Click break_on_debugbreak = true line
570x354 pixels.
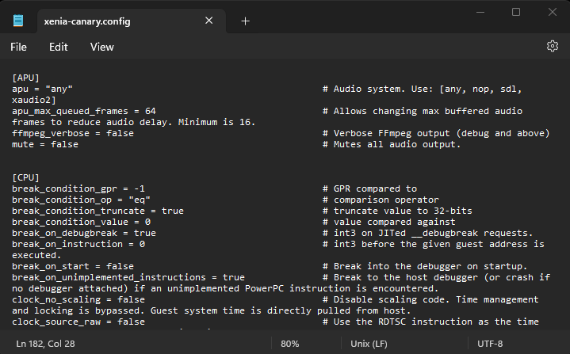[x=84, y=233]
